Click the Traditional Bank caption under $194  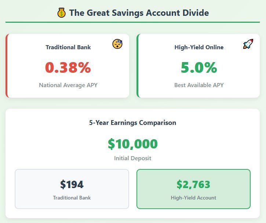pos(72,198)
